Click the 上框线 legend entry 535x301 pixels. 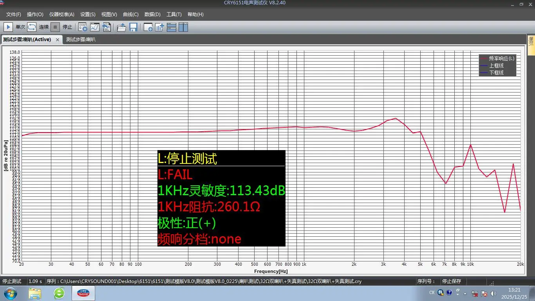(x=492, y=65)
